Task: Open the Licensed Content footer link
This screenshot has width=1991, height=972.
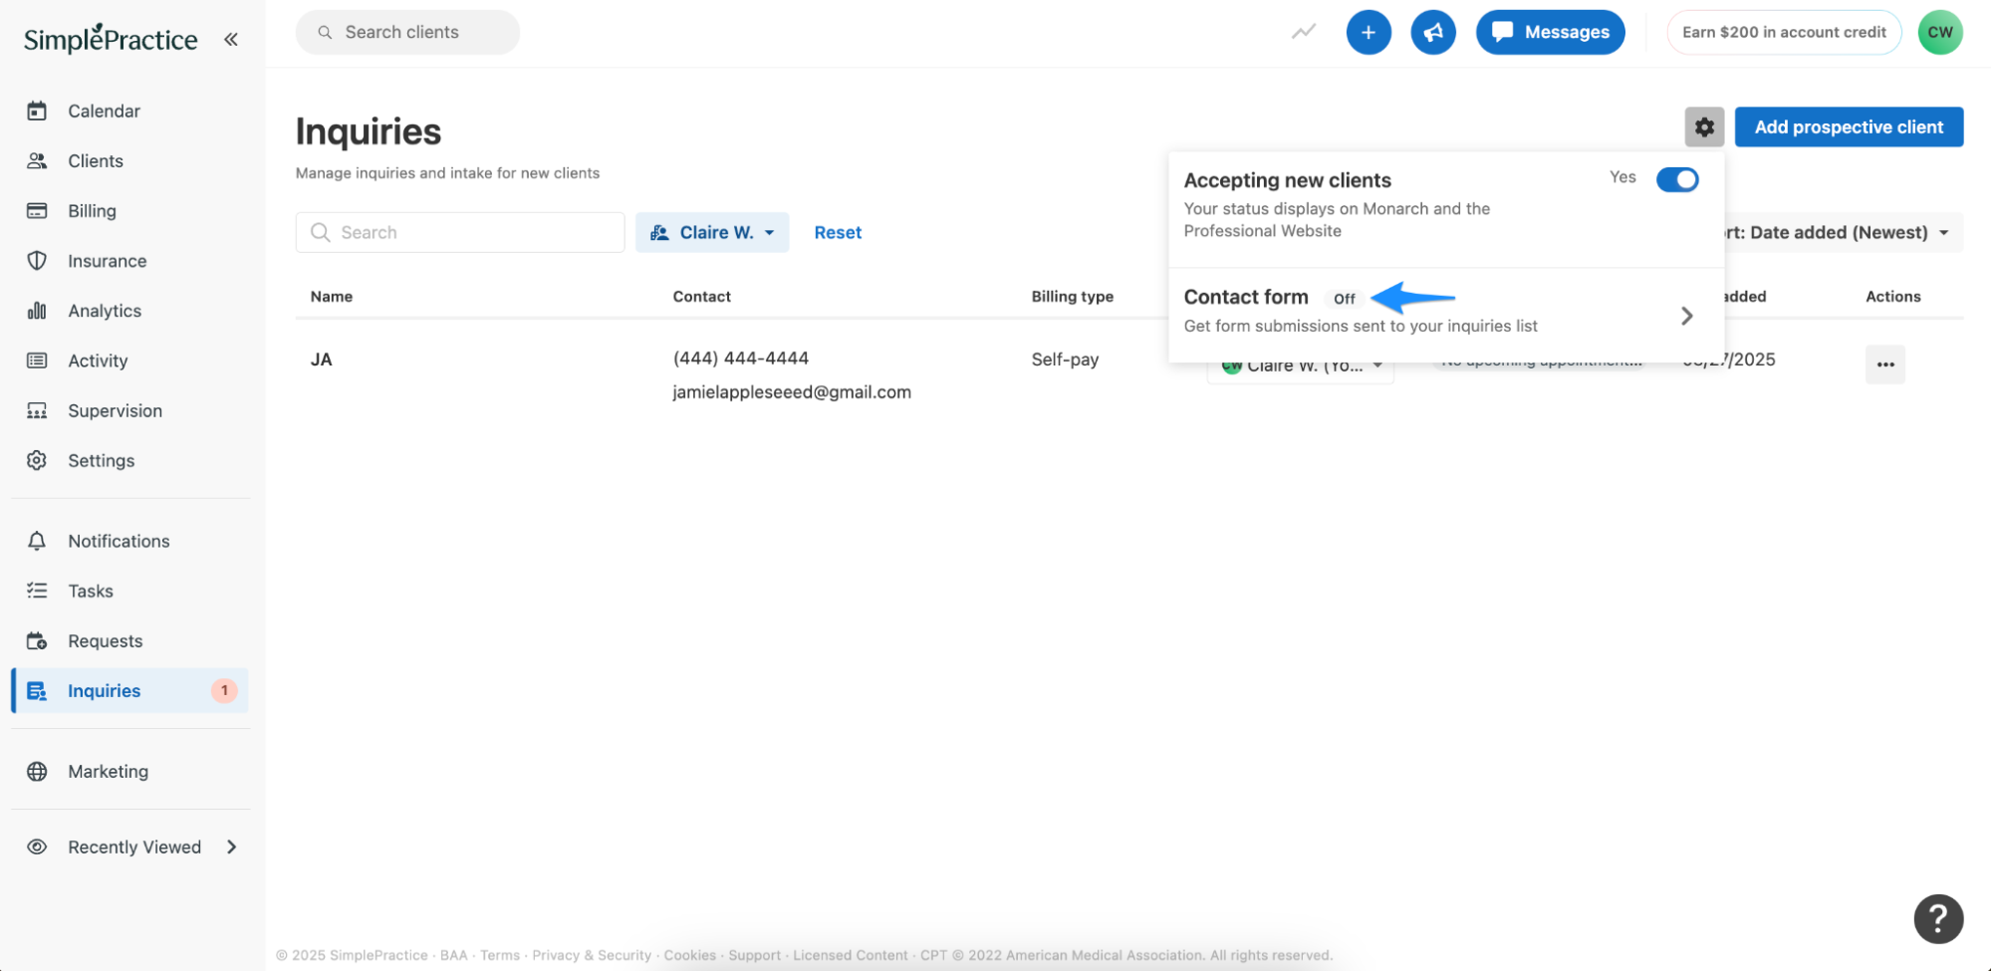Action: 850,955
